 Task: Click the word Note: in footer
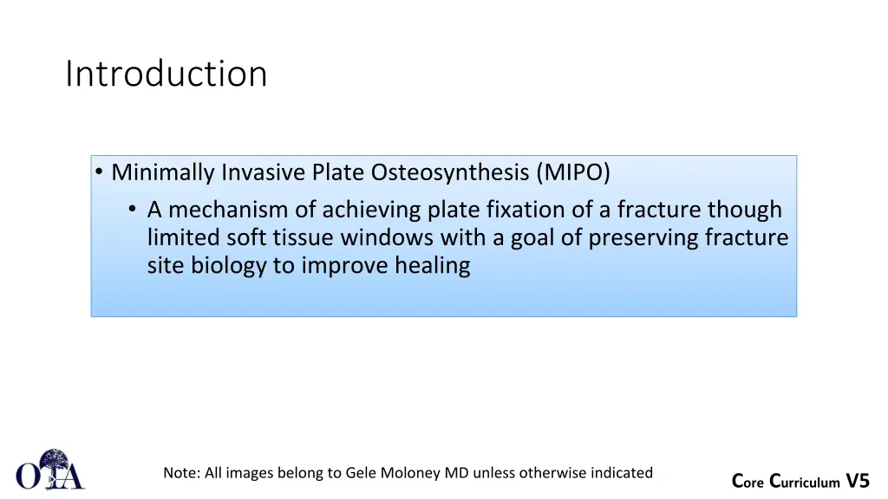[x=182, y=473]
